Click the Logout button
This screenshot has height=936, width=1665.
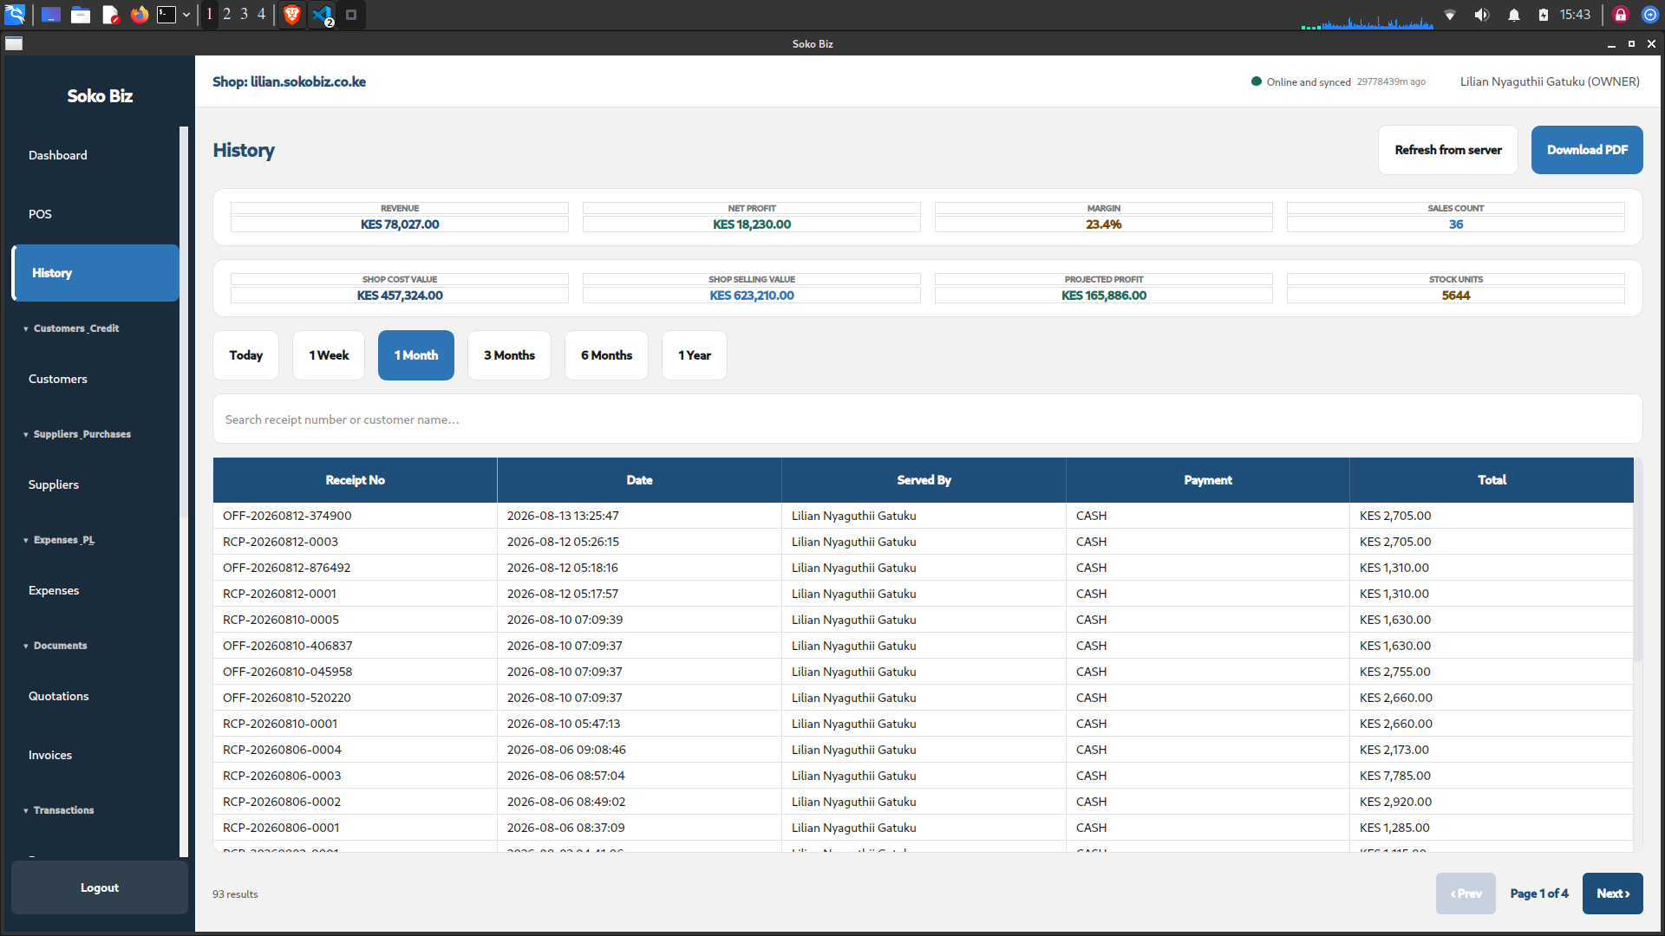tap(100, 887)
